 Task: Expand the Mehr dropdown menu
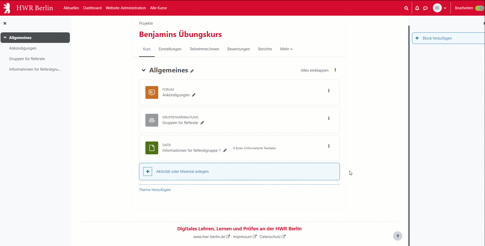pos(286,49)
